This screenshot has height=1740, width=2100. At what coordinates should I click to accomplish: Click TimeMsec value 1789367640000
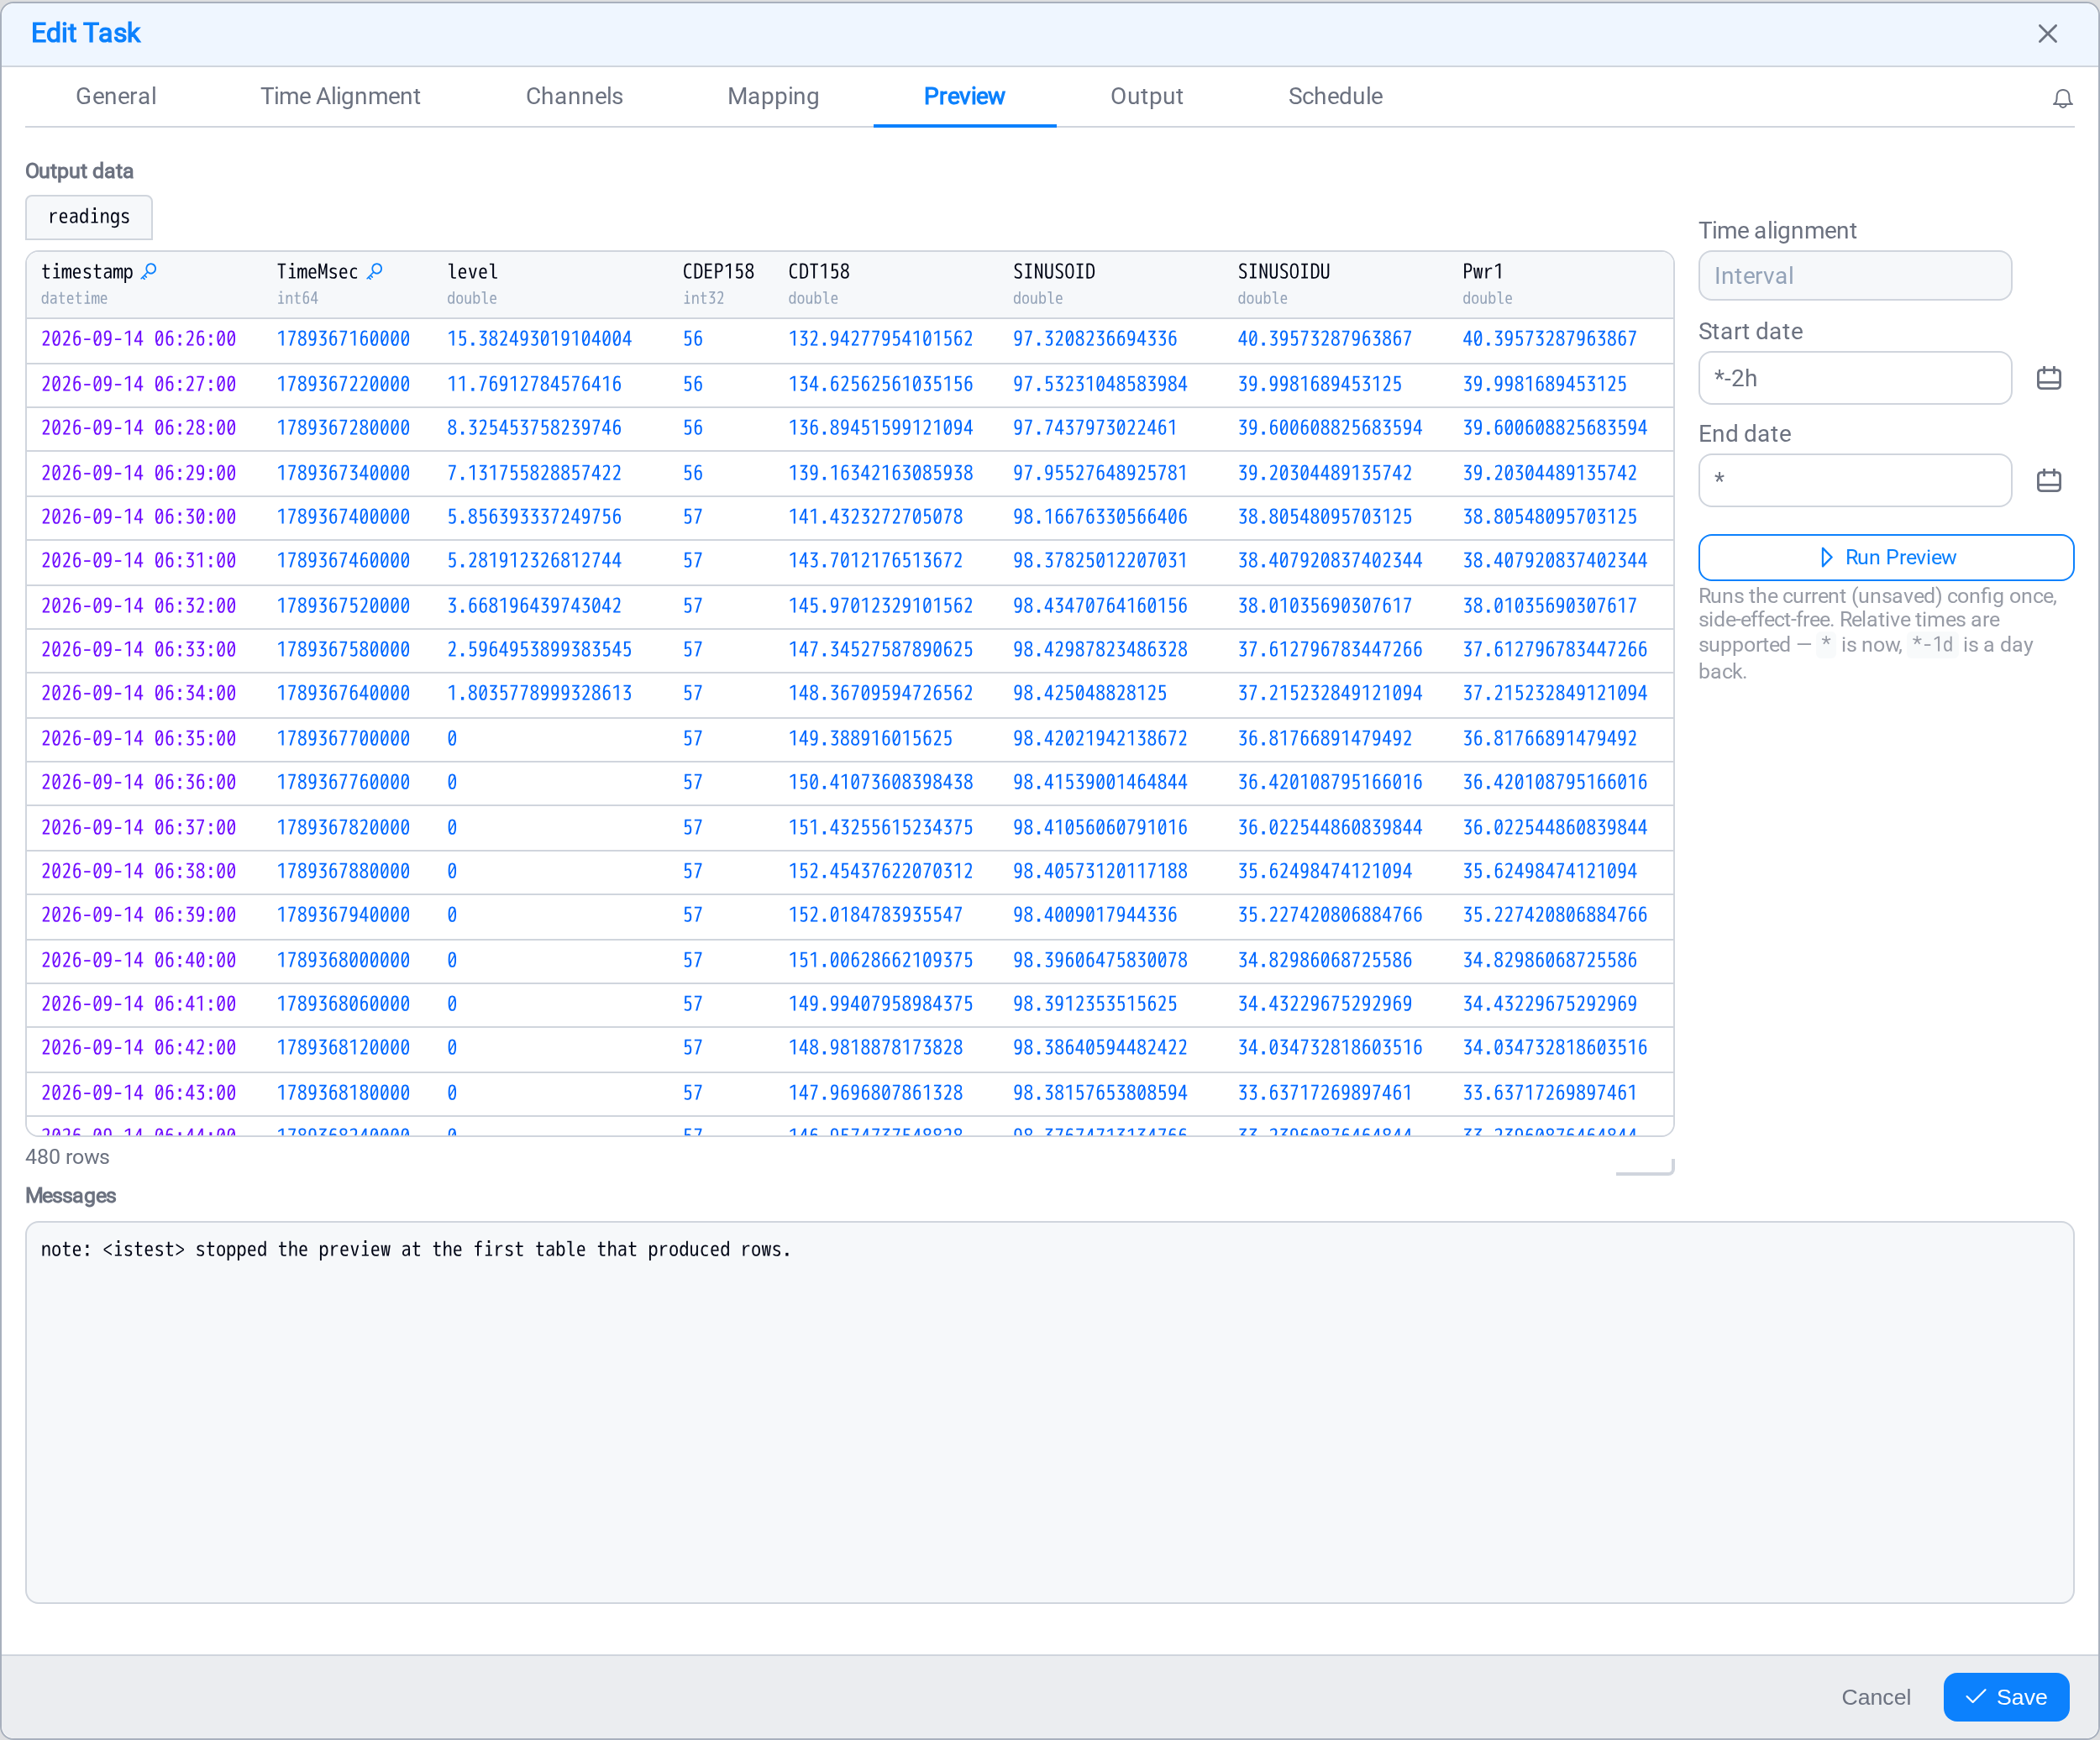pos(343,693)
